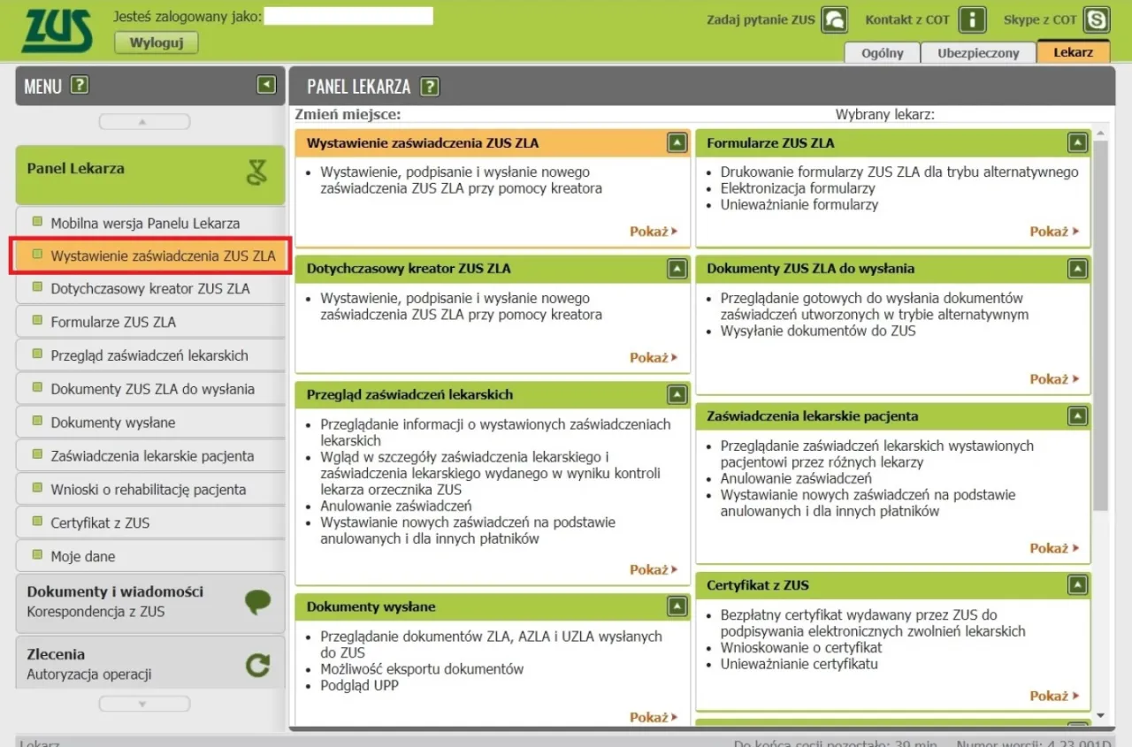Open Dokumenty ZUS ZLA do wysłania menu item
Screen dimensions: 1132x747
[x=150, y=389]
